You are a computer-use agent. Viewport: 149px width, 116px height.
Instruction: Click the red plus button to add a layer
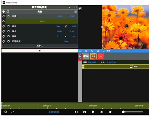[x=101, y=56]
